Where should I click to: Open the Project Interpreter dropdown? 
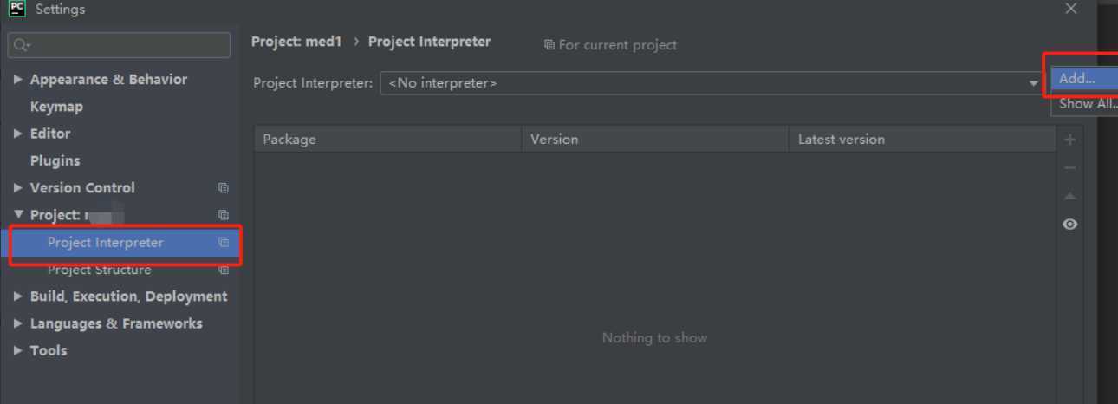pyautogui.click(x=1033, y=83)
